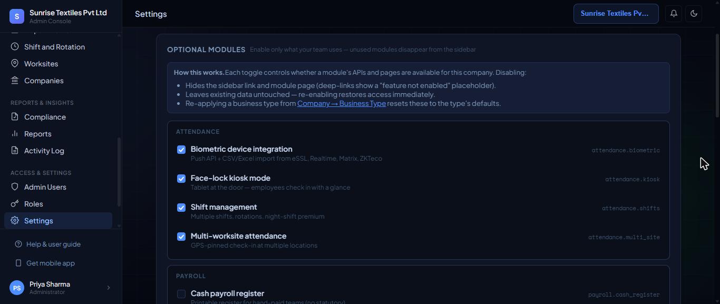
Task: Open the company switcher dropdown
Action: point(616,14)
